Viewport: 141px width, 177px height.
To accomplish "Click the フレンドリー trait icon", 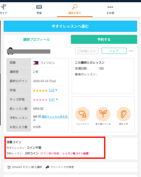I will click(83, 114).
